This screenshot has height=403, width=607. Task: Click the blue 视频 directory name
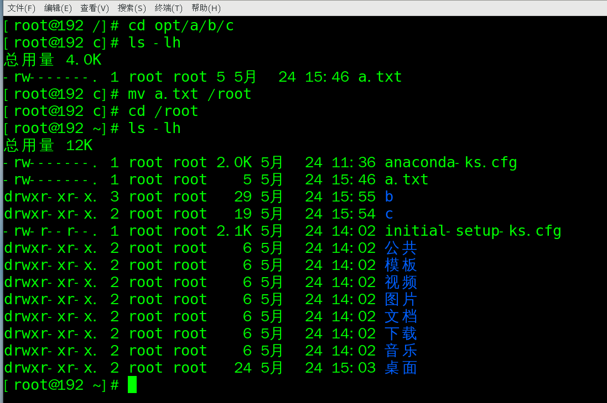(x=401, y=282)
